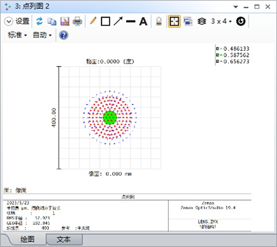The height and width of the screenshot is (247, 277).
Task: Click the overlay windows icon
Action: point(188,22)
